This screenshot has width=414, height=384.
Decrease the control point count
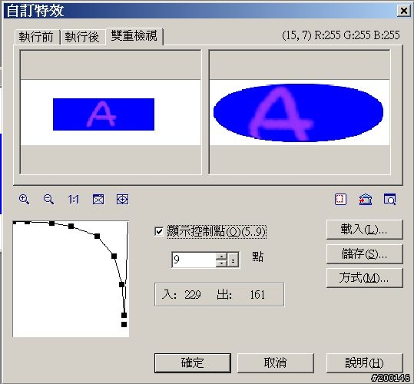tap(221, 263)
